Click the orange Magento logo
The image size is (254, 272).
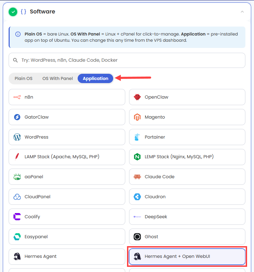tap(137, 117)
